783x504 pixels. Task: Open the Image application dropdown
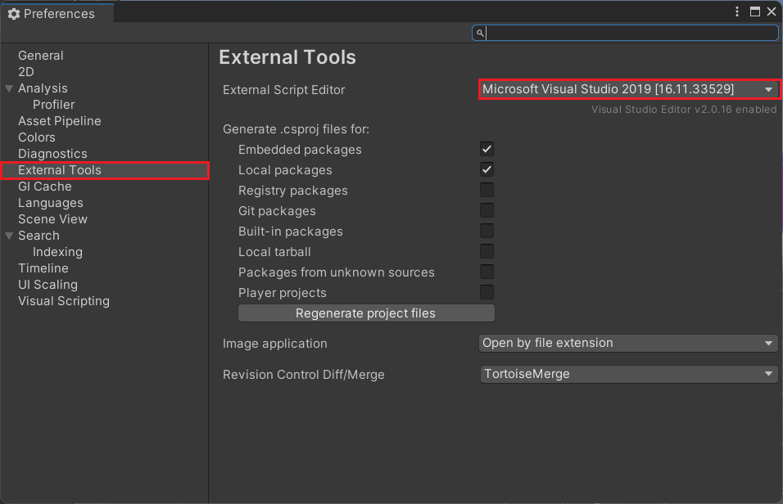627,343
